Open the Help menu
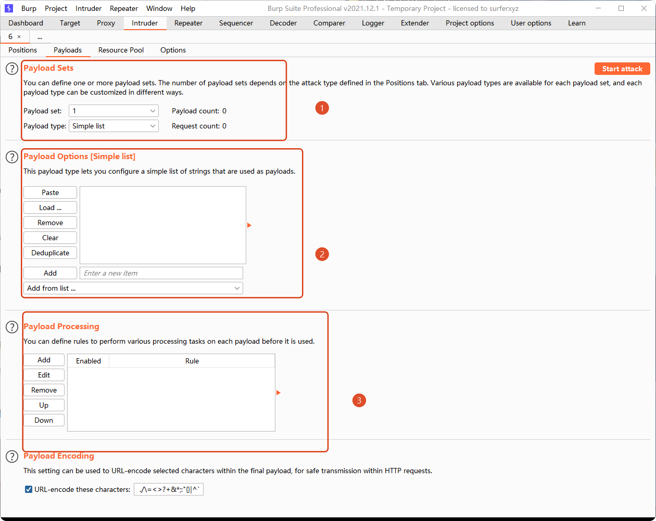This screenshot has height=521, width=656. point(188,8)
